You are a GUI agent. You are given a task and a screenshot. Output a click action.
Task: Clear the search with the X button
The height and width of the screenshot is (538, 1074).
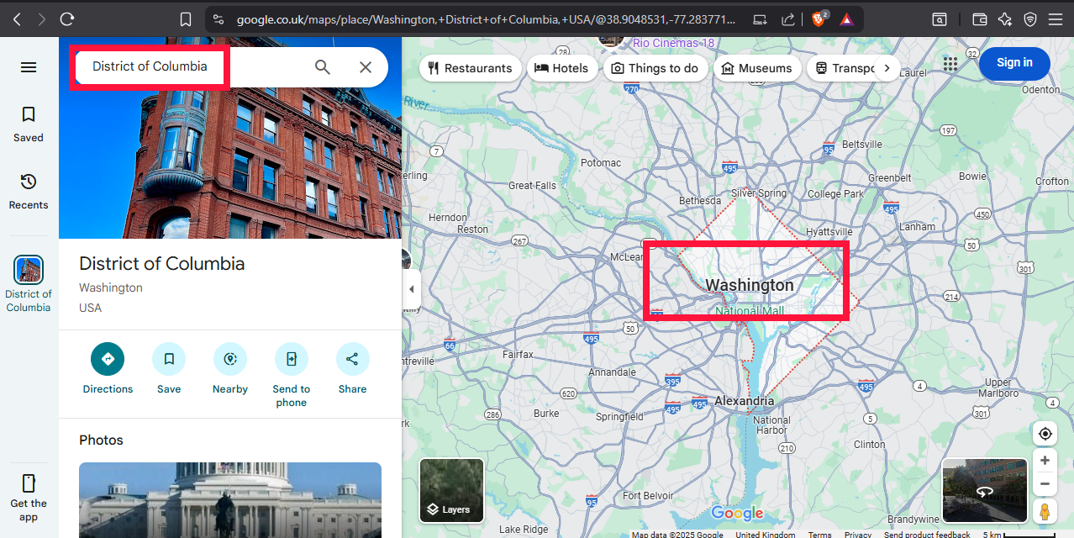pyautogui.click(x=366, y=67)
